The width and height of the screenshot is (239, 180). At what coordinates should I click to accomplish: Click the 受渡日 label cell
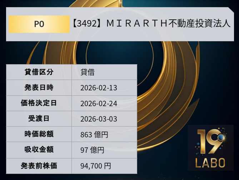pyautogui.click(x=39, y=119)
